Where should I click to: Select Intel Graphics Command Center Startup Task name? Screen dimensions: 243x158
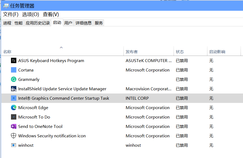64,98
